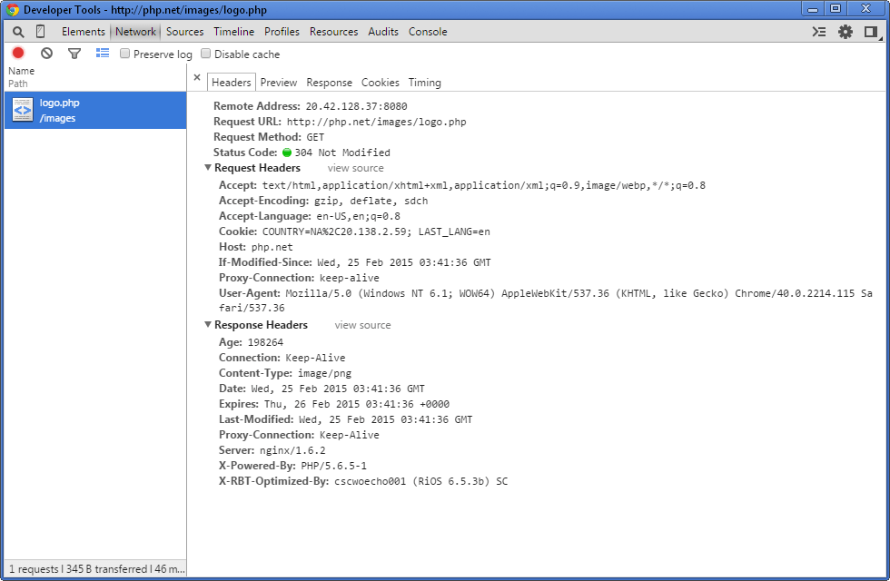The height and width of the screenshot is (581, 890).
Task: View source of Response Headers
Action: (362, 325)
